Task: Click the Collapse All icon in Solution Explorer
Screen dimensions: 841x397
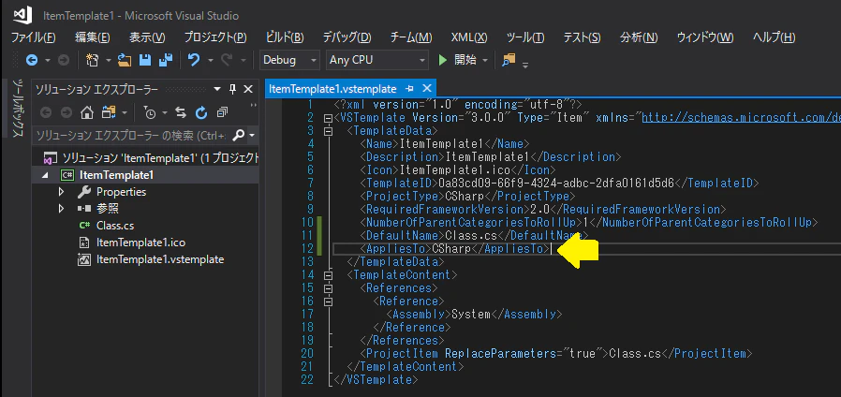Action: tap(222, 112)
